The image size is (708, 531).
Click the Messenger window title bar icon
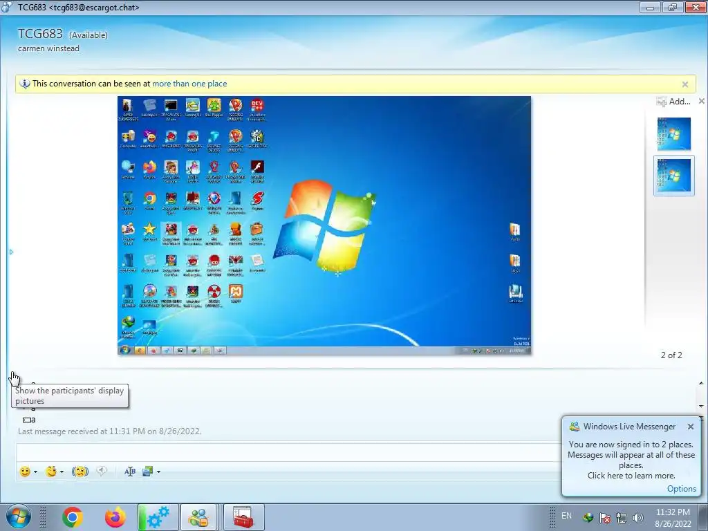[x=6, y=7]
